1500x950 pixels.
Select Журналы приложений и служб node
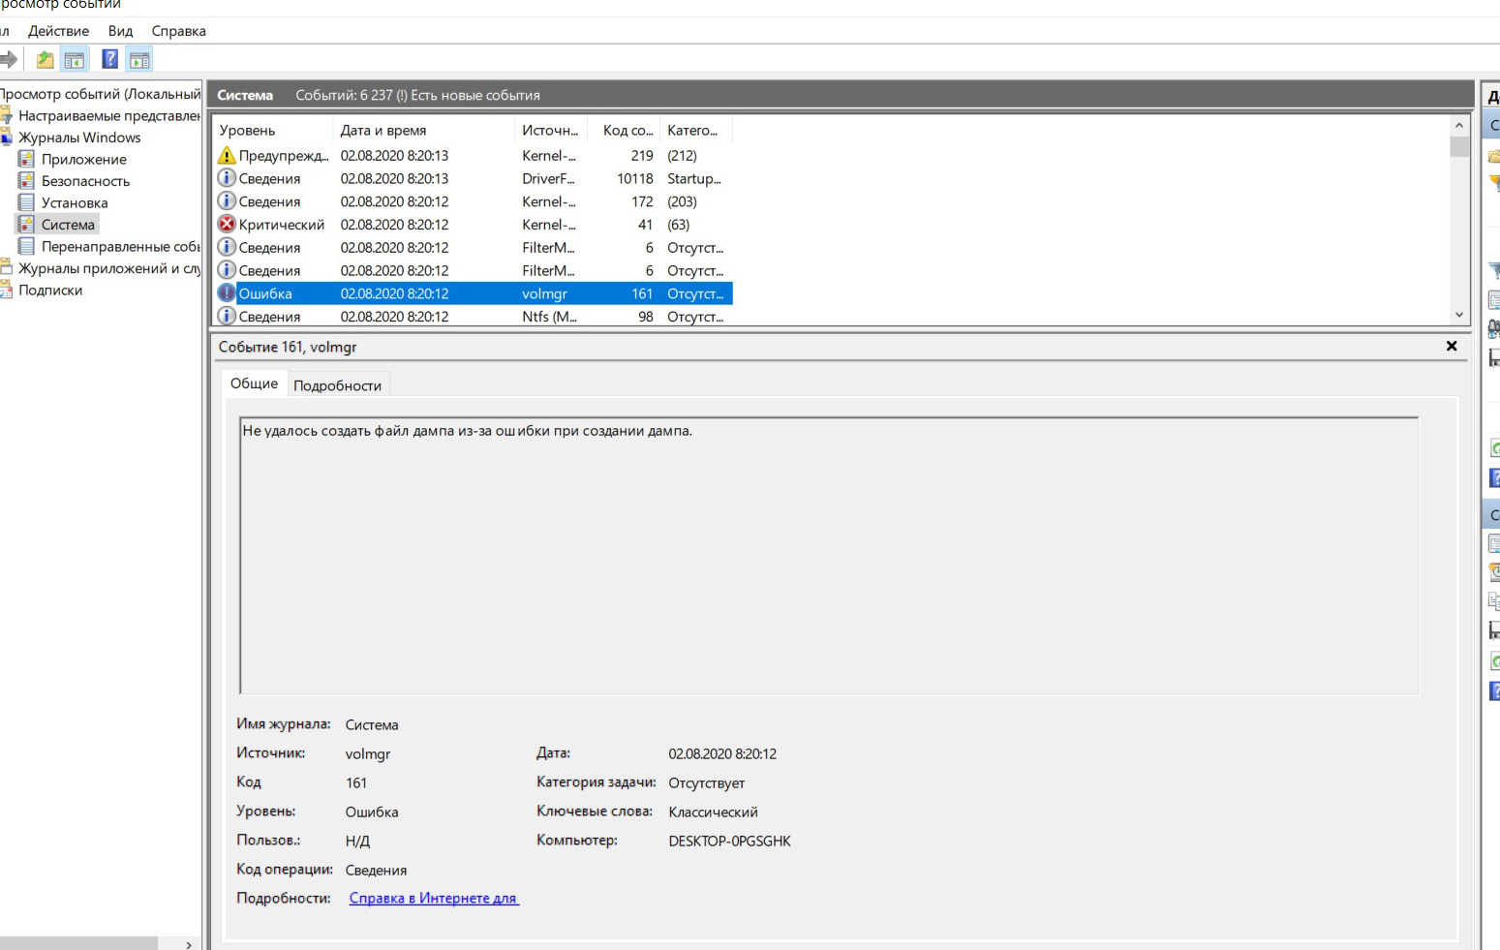tap(108, 268)
